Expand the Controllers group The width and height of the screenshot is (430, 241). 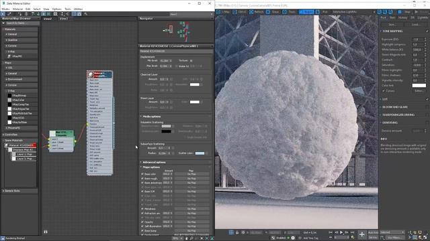point(19,135)
